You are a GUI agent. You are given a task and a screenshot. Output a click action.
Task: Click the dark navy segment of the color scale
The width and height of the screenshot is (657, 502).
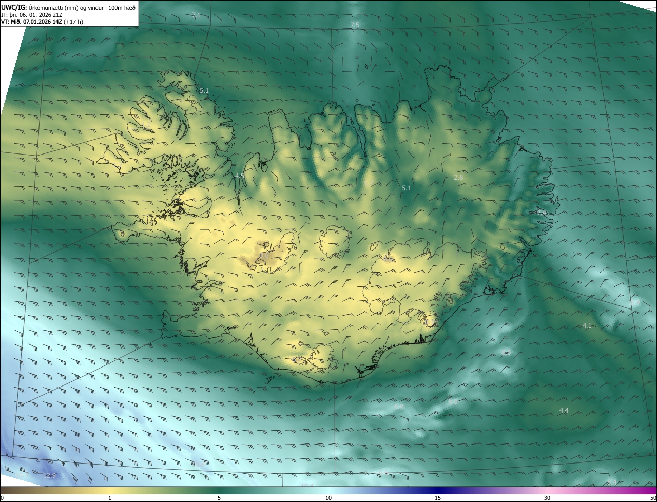click(x=438, y=490)
